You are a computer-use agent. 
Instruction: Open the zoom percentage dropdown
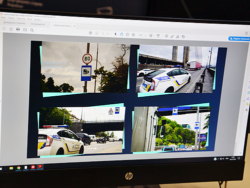(x=142, y=35)
